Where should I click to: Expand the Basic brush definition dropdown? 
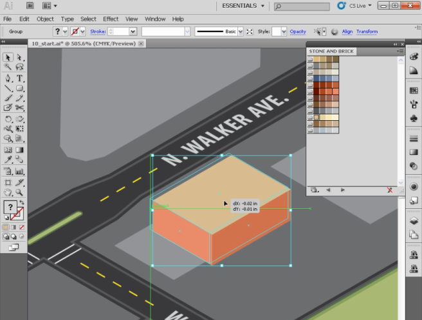coord(240,31)
